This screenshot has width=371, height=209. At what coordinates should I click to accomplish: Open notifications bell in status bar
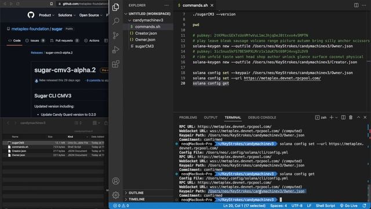[x=365, y=206]
